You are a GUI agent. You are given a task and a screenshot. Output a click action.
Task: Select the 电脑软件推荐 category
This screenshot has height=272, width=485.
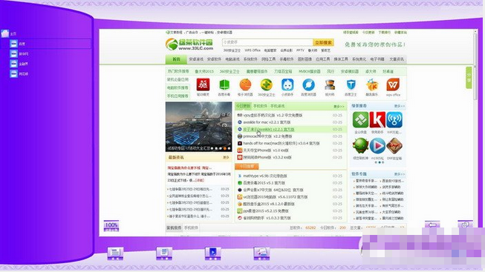click(x=178, y=87)
